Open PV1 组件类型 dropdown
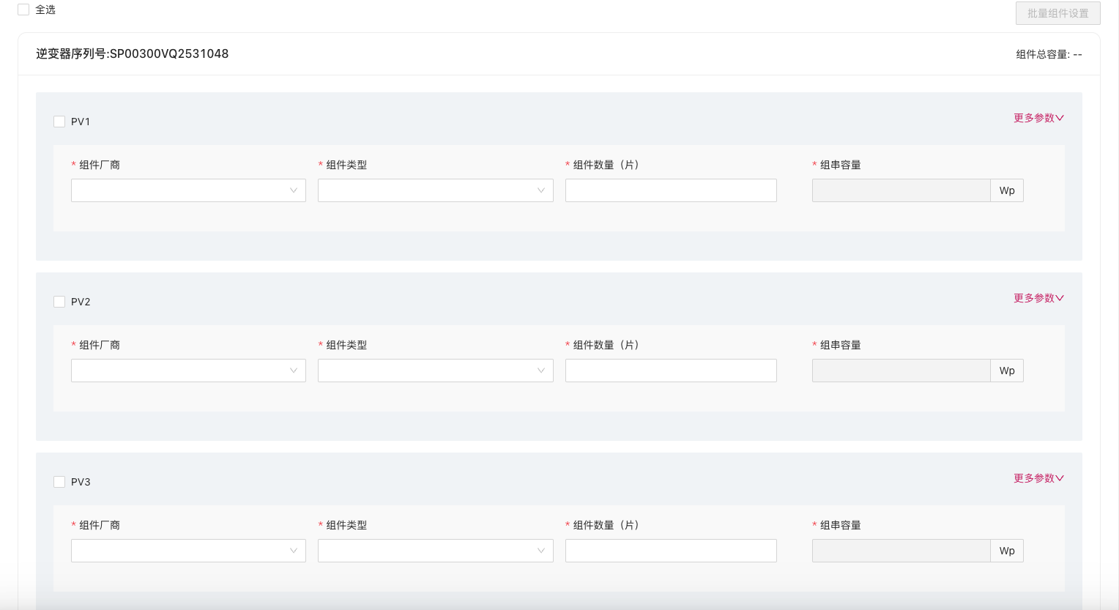This screenshot has width=1119, height=610. [x=436, y=190]
